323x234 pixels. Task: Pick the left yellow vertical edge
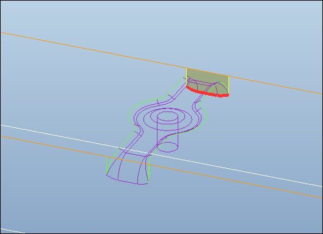click(187, 77)
